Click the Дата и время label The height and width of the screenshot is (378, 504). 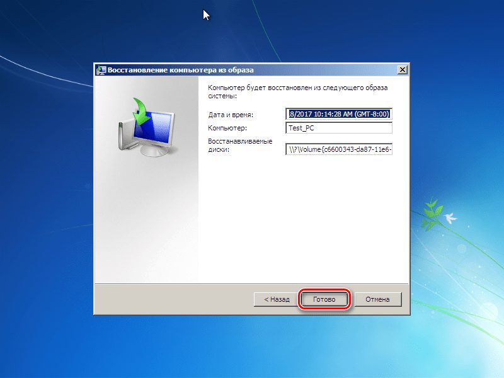pos(231,115)
